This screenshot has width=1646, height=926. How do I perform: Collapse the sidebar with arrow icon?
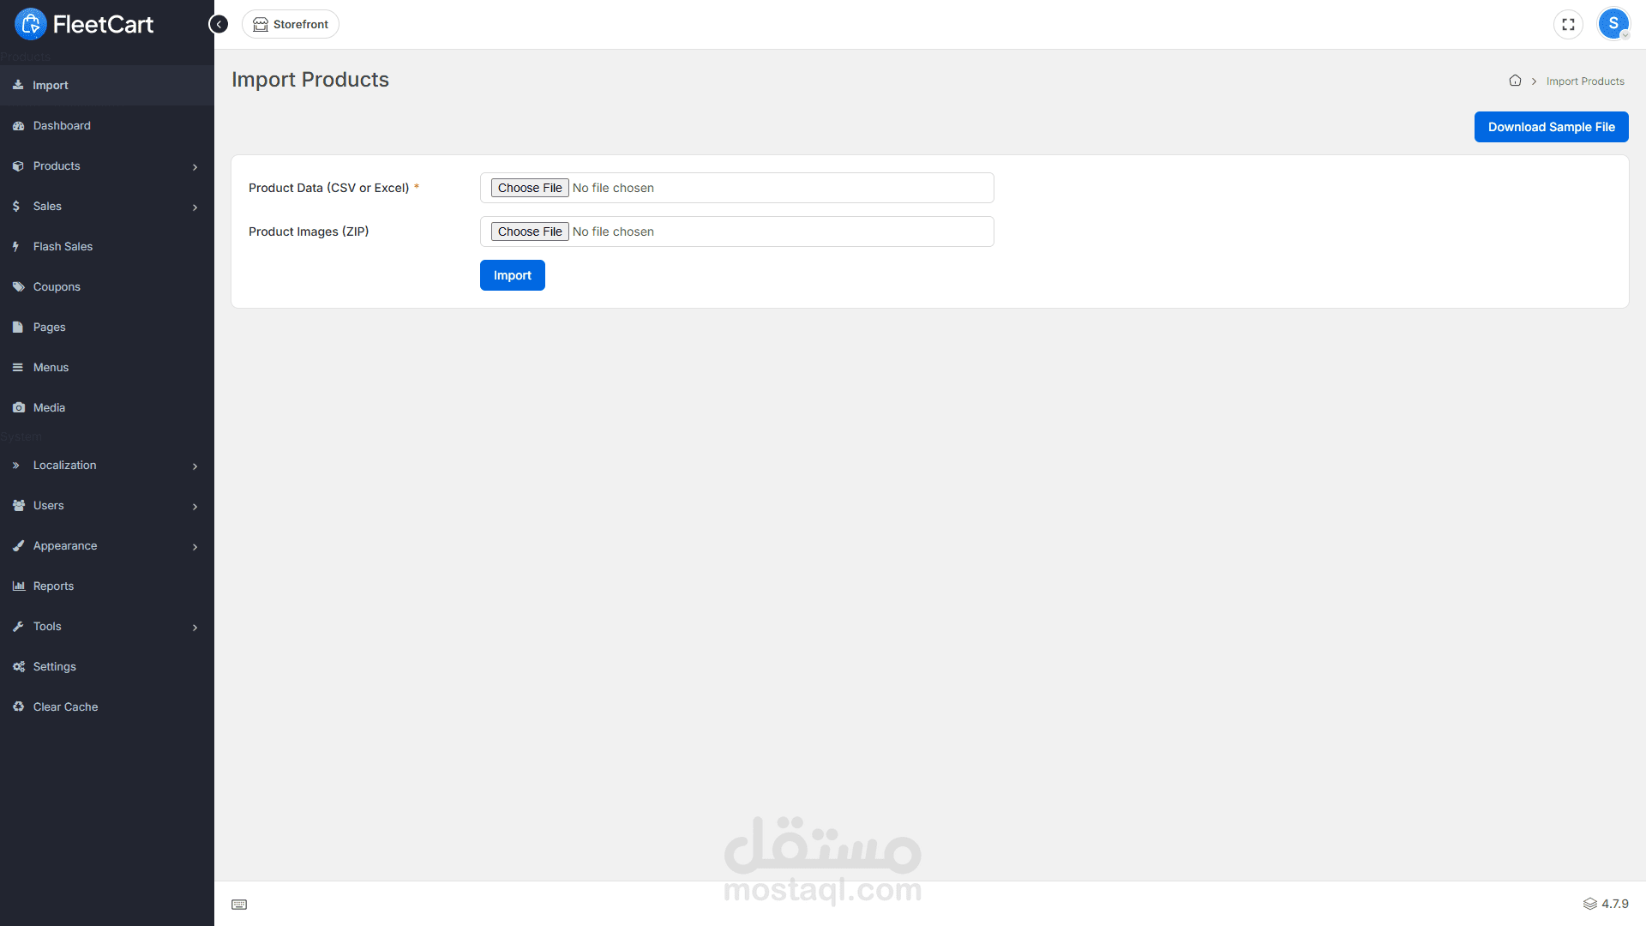[x=219, y=24]
